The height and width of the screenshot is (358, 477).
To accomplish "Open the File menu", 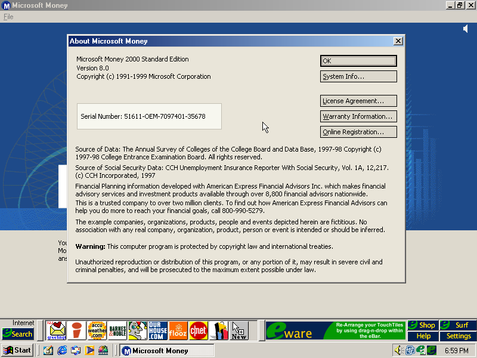I will coord(8,17).
